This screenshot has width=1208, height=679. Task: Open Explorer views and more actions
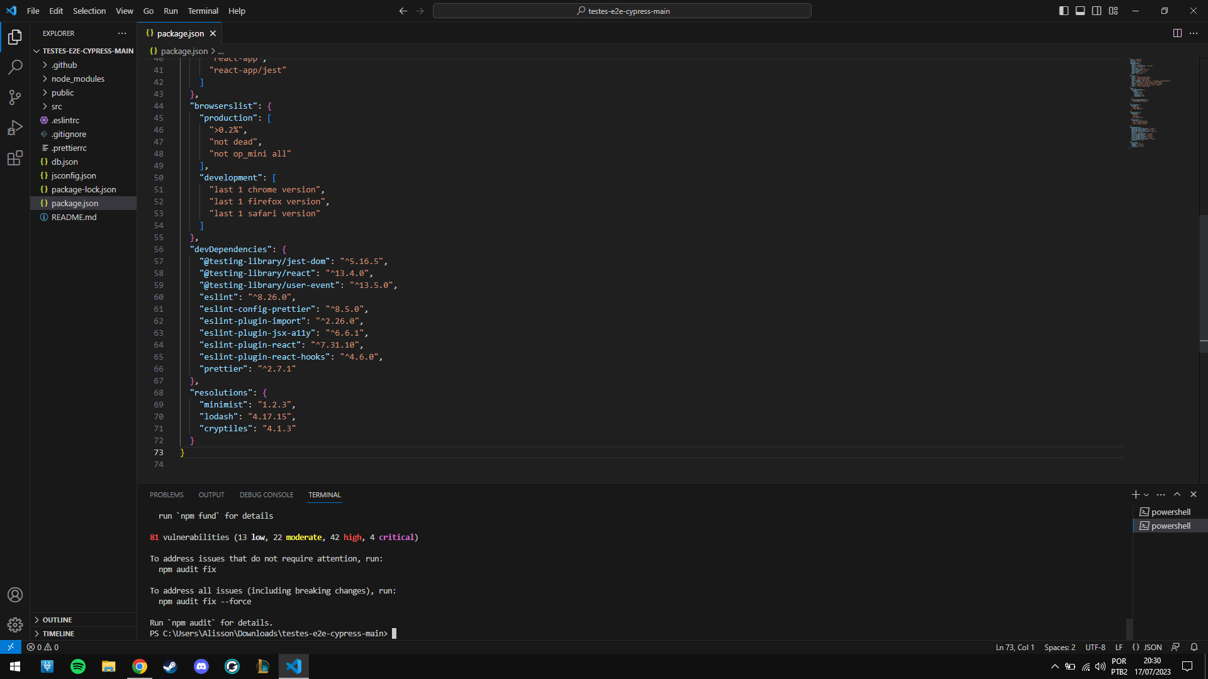coord(122,33)
